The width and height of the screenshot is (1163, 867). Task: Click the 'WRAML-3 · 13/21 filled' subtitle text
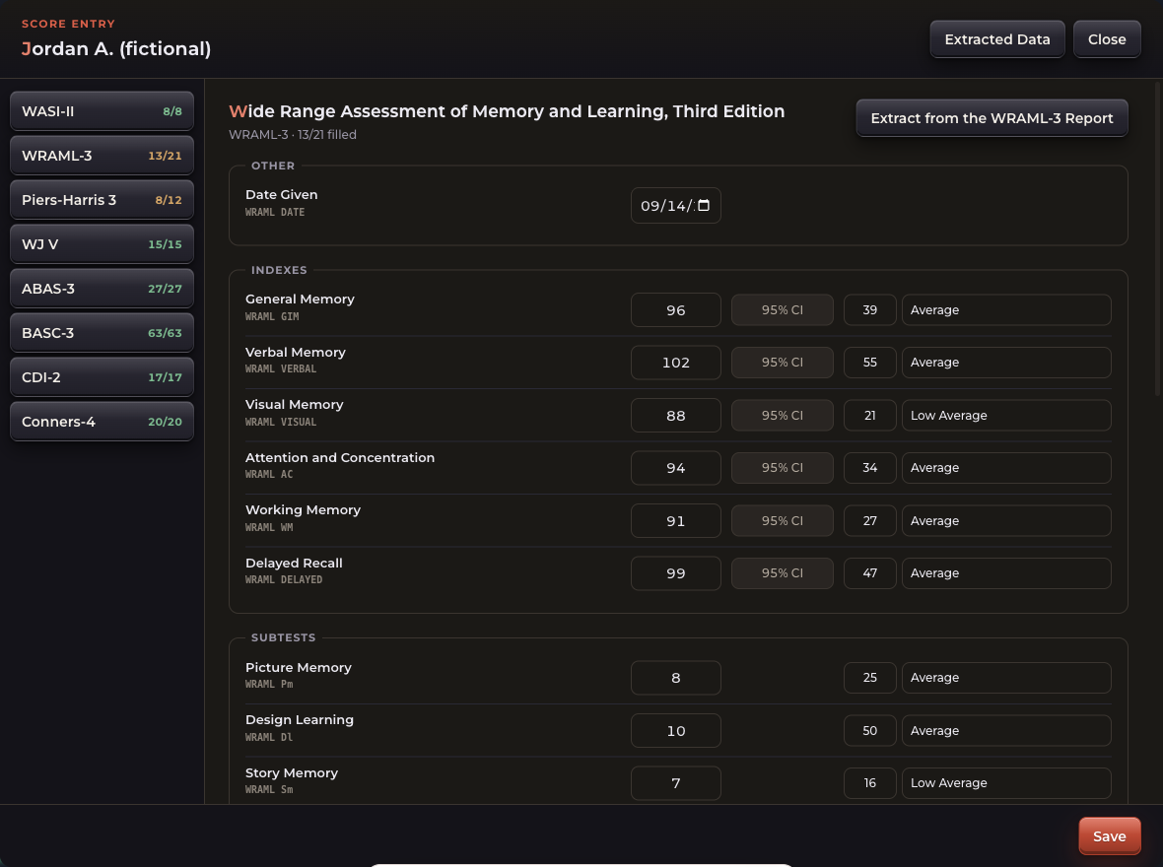pyautogui.click(x=293, y=134)
